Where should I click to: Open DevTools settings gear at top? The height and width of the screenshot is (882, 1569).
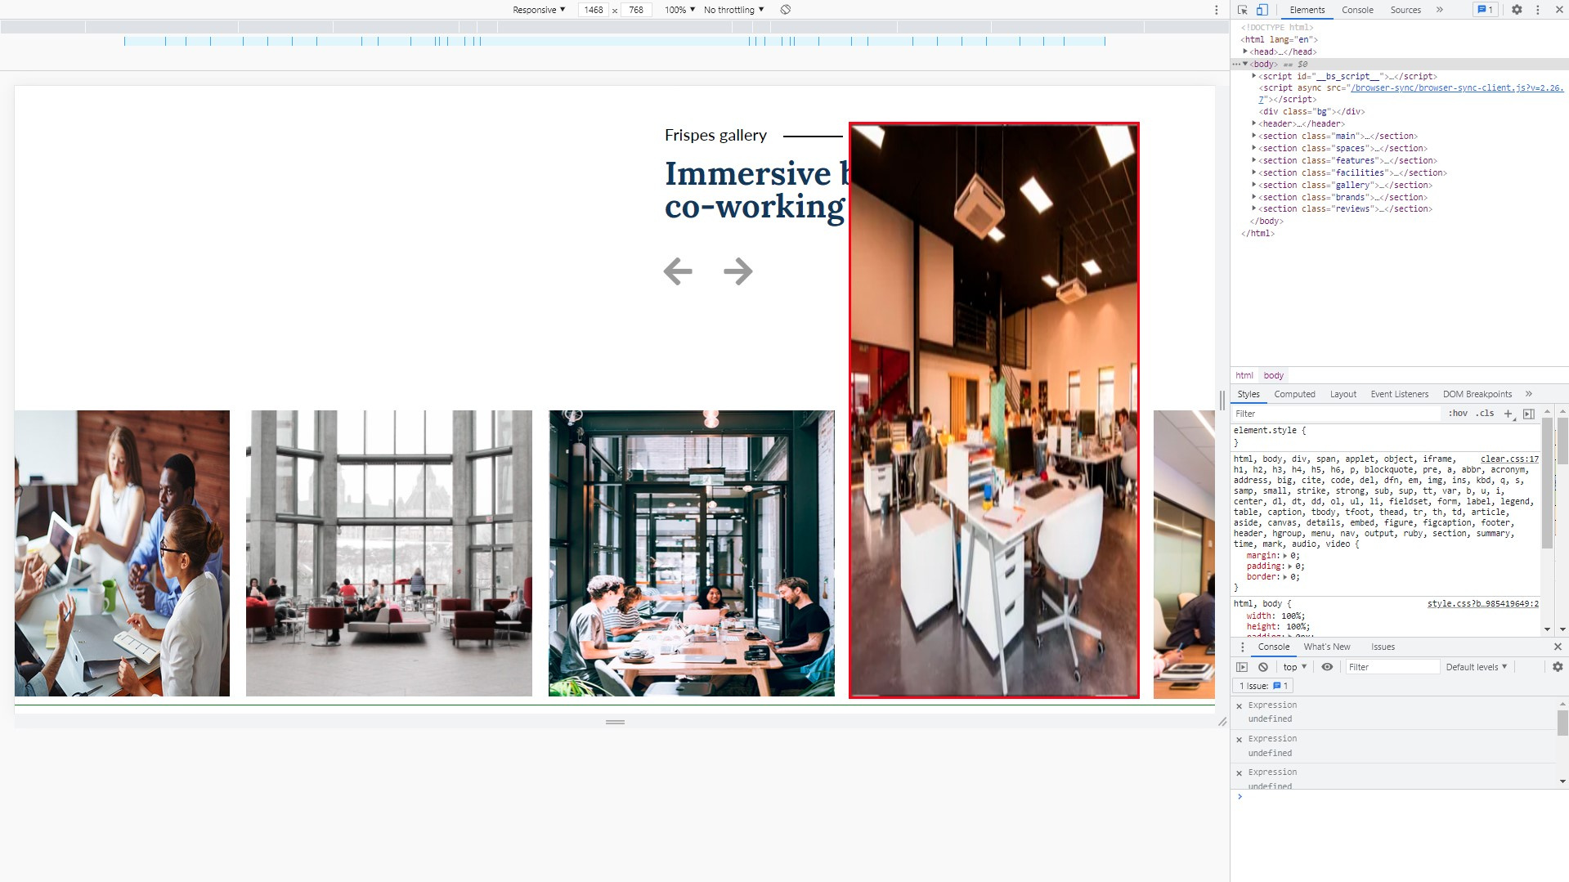pyautogui.click(x=1517, y=10)
